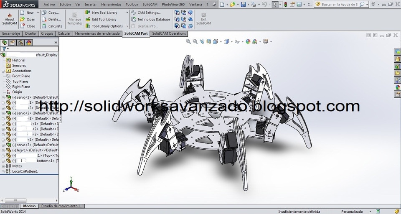Switch to the PropertyManager tab icon
This screenshot has width=401, height=214.
pos(12,43)
